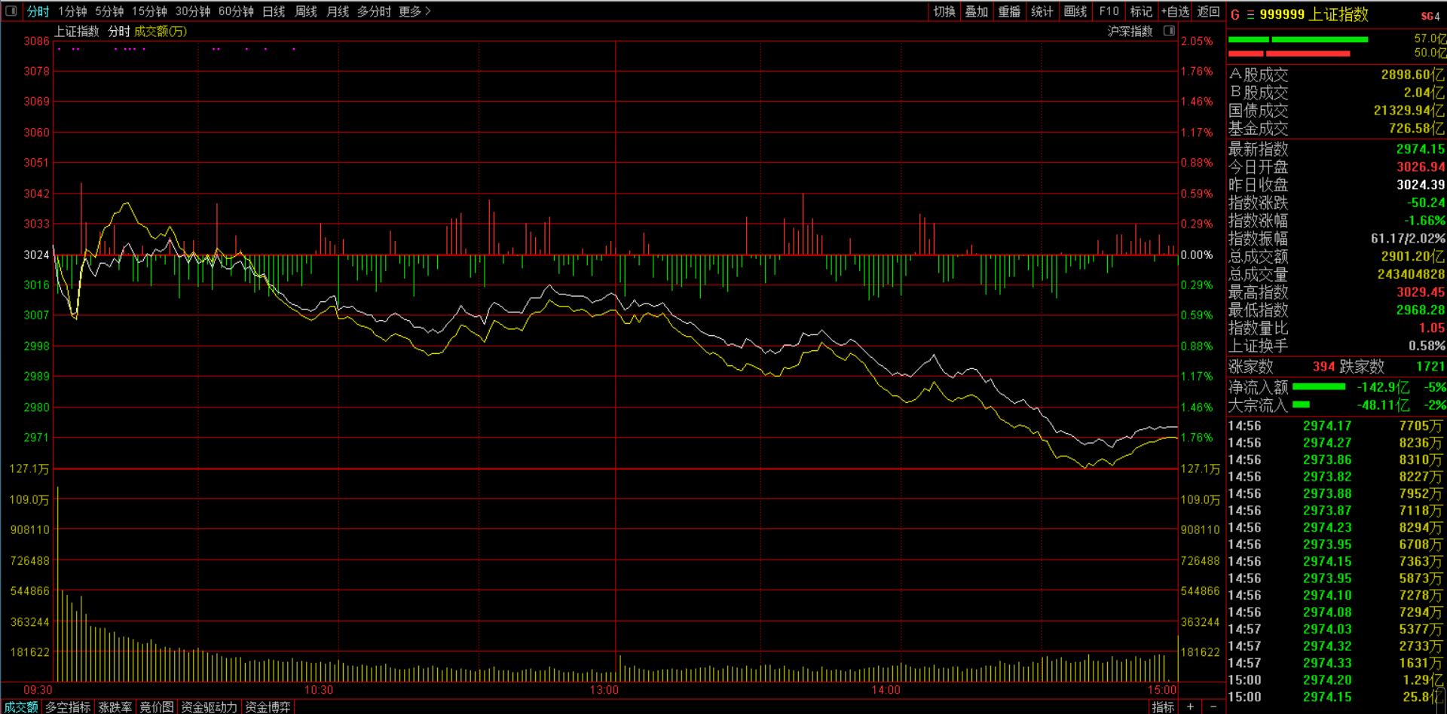The width and height of the screenshot is (1447, 714).
Task: Click the SG4 indicator in the quote header
Action: [1430, 16]
